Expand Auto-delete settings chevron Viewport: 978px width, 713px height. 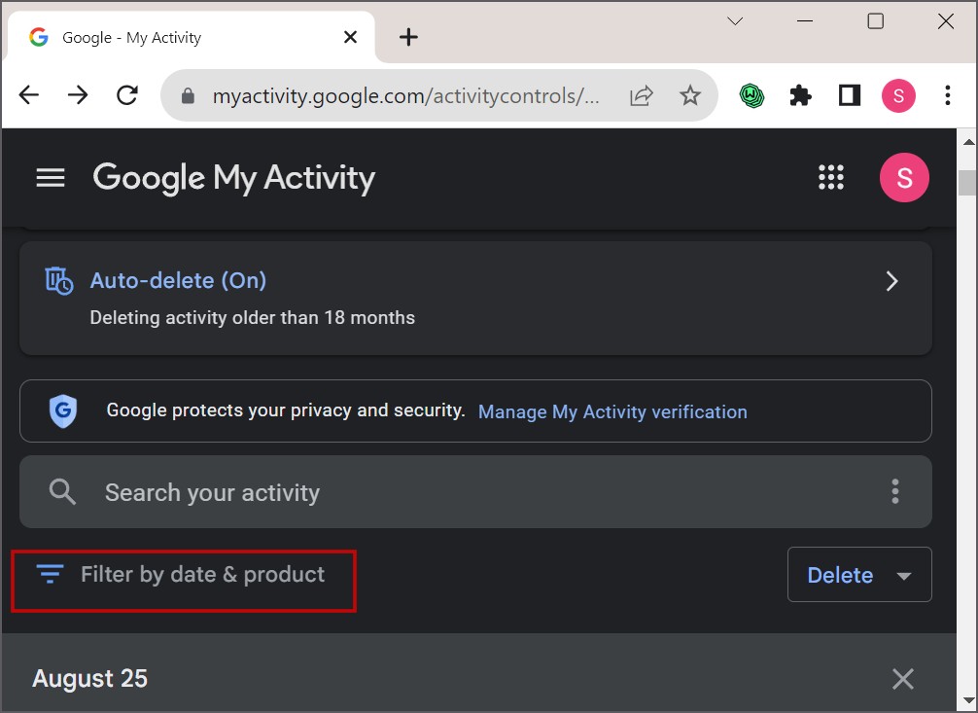click(x=891, y=281)
